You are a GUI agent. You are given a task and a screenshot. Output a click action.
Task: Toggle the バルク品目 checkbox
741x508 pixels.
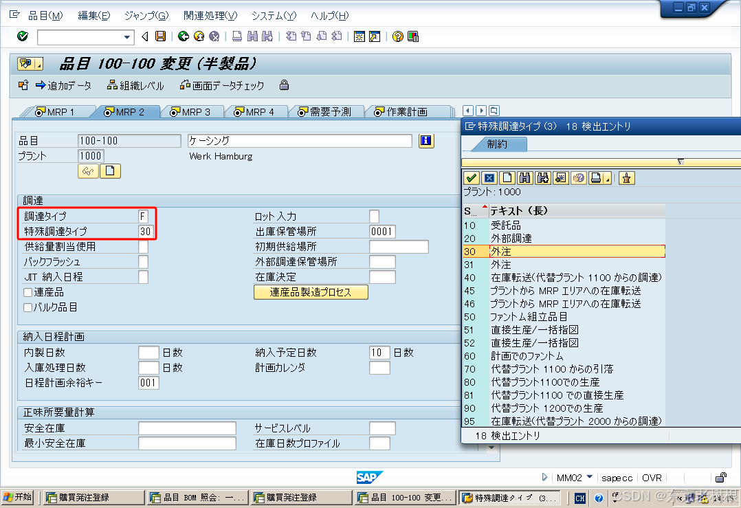28,308
